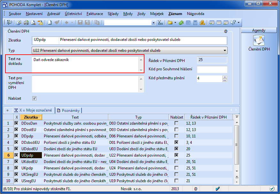Switch to the Poznámky tab
The height and width of the screenshot is (194, 280).
(x=69, y=110)
